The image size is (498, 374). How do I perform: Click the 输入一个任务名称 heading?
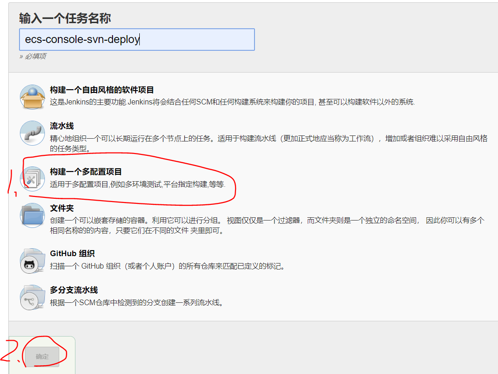(65, 18)
